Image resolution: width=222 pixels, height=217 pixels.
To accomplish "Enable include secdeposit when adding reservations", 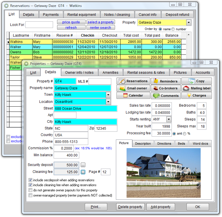I will pyautogui.click(x=30, y=180).
